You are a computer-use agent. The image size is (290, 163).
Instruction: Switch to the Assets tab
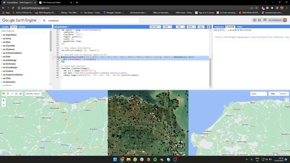22,27
